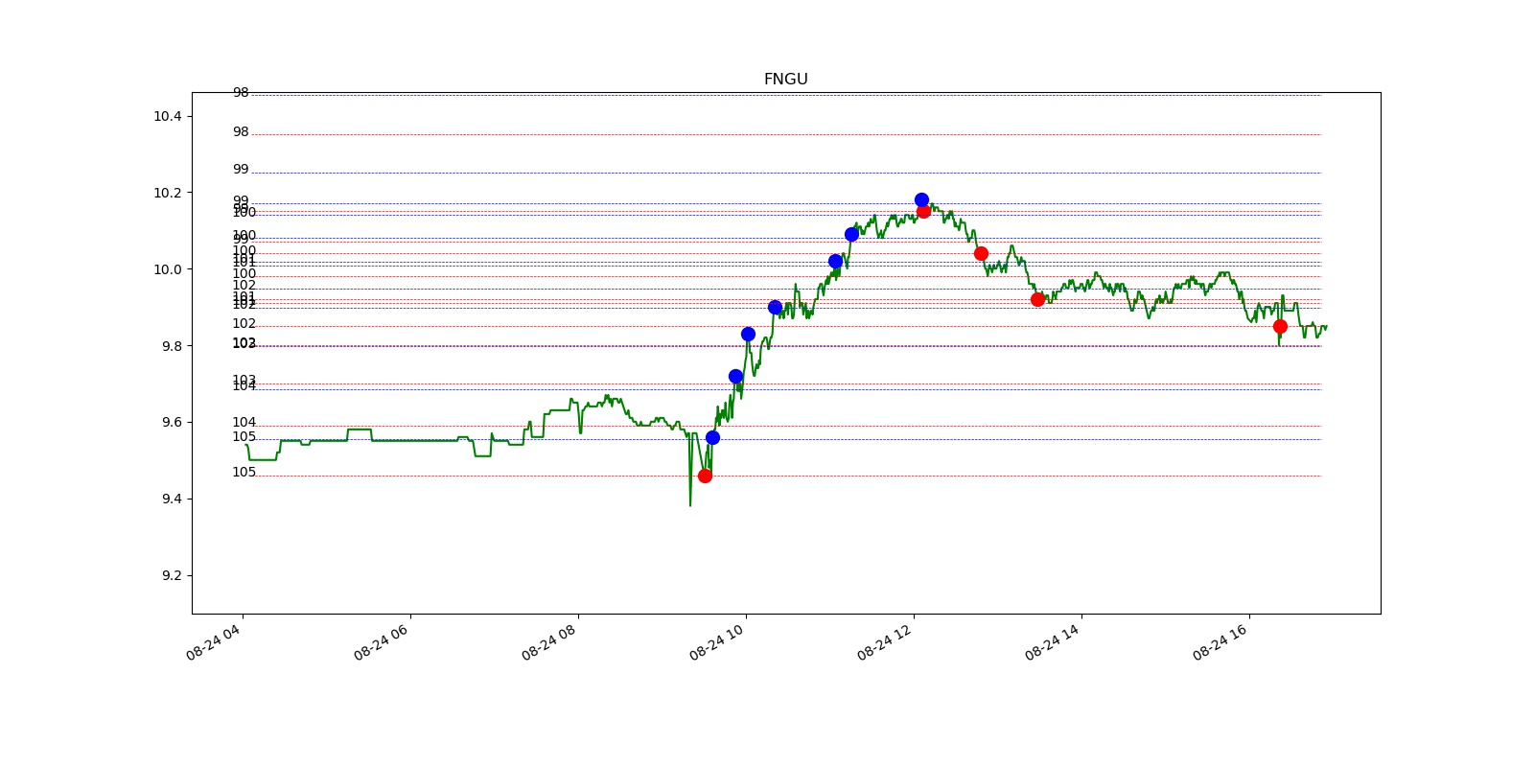Click the red marker just under the peak blue marker

click(x=923, y=211)
